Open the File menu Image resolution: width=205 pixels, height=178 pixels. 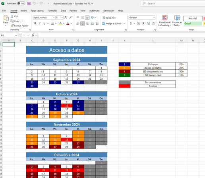(x=4, y=11)
